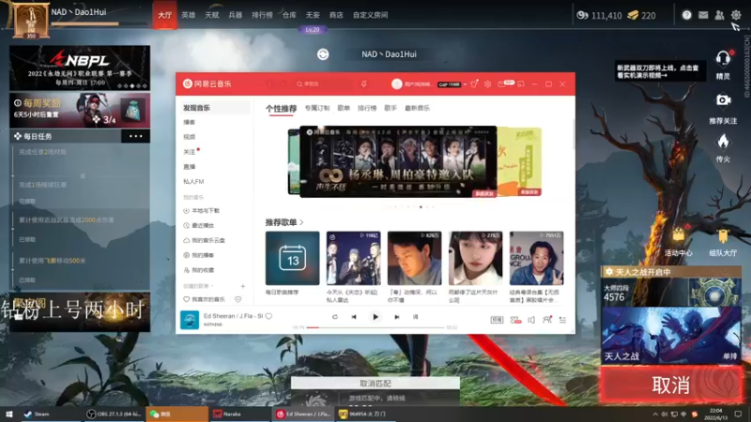751x422 pixels.
Task: Click the music search field
Action: click(325, 83)
